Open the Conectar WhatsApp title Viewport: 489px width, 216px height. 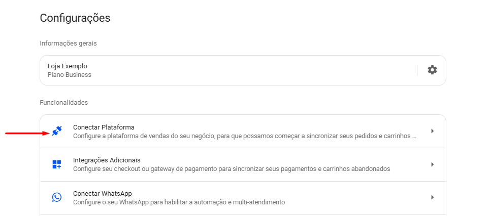click(102, 194)
